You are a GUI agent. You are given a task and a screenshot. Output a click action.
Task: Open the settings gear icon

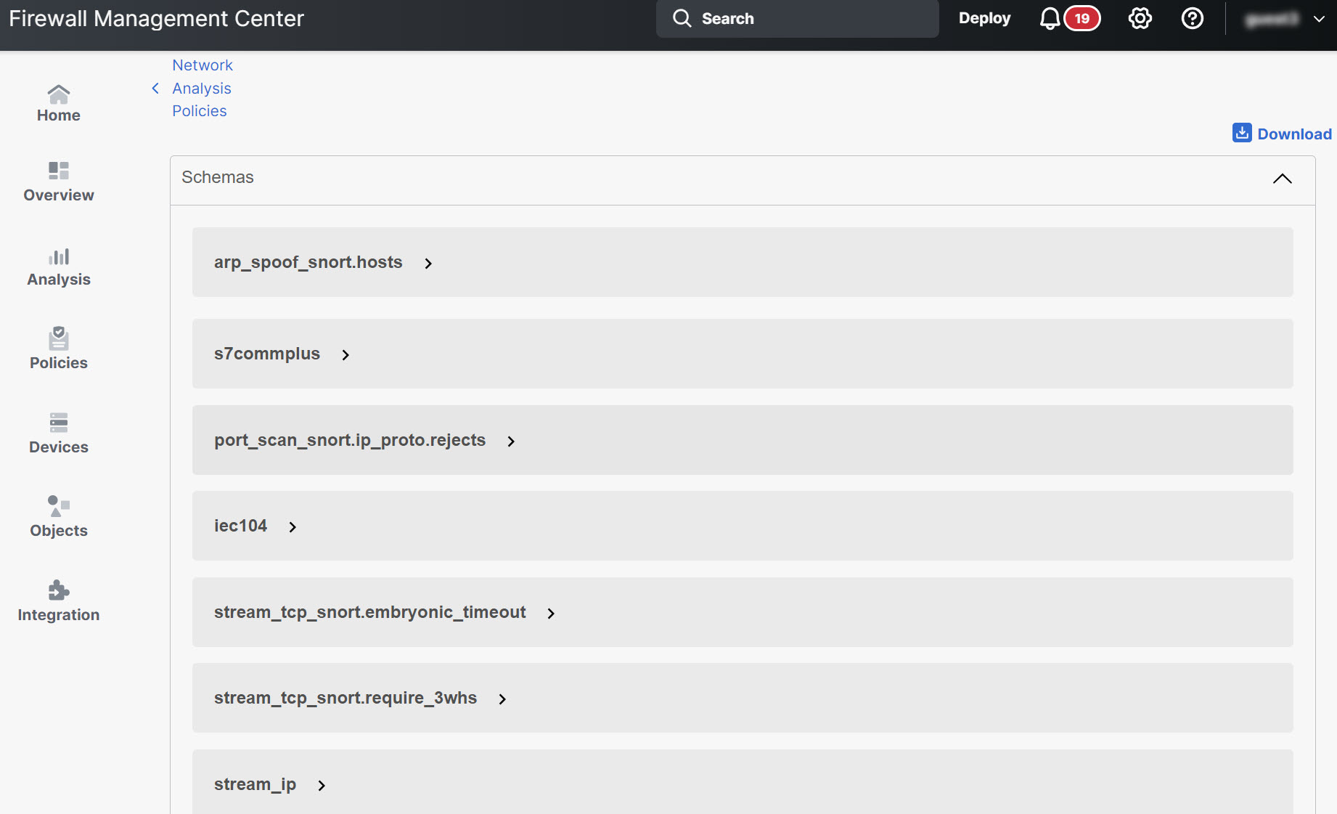tap(1140, 19)
